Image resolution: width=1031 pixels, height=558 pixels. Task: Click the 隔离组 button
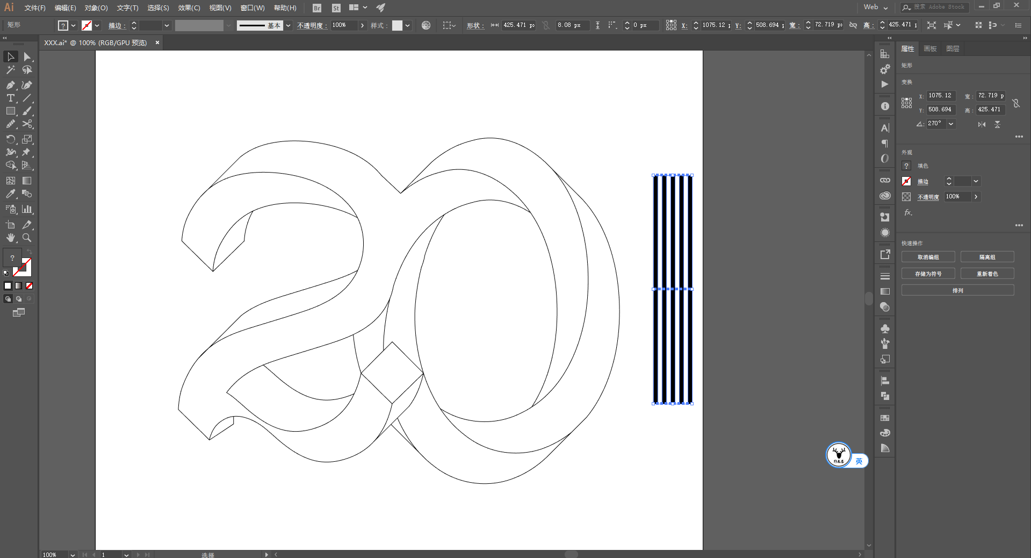[x=987, y=257]
